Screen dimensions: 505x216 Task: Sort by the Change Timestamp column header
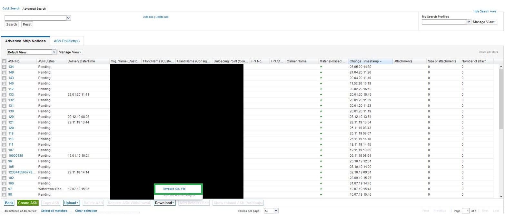pos(370,61)
